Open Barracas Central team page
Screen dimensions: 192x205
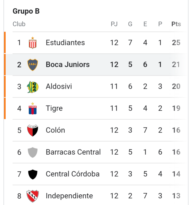point(73,152)
